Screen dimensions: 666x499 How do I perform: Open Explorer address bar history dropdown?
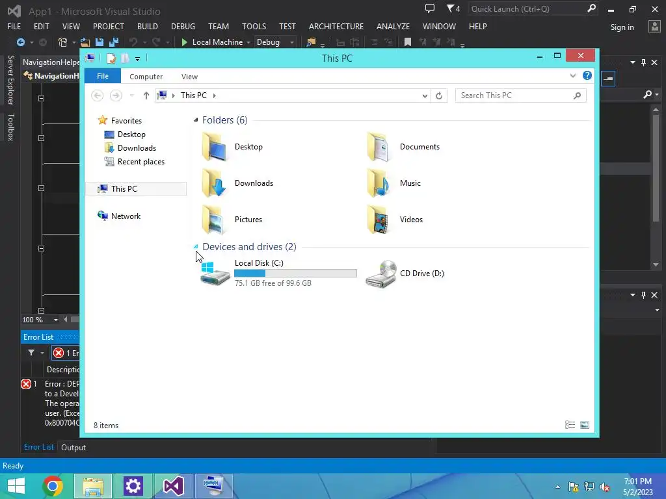coord(425,96)
